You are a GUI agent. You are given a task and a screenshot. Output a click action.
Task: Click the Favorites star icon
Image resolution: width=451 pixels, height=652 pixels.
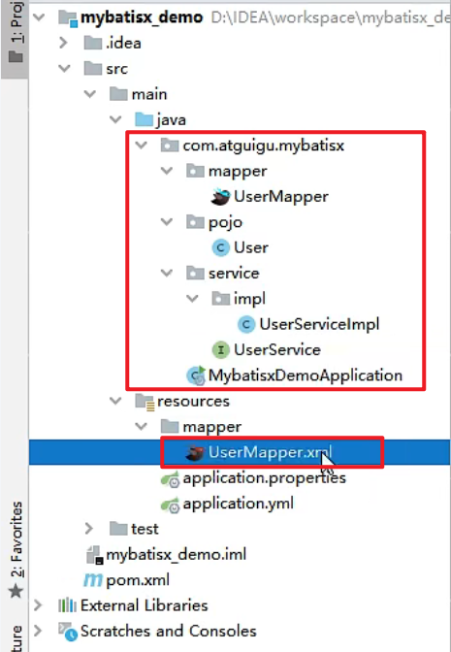coord(16,591)
